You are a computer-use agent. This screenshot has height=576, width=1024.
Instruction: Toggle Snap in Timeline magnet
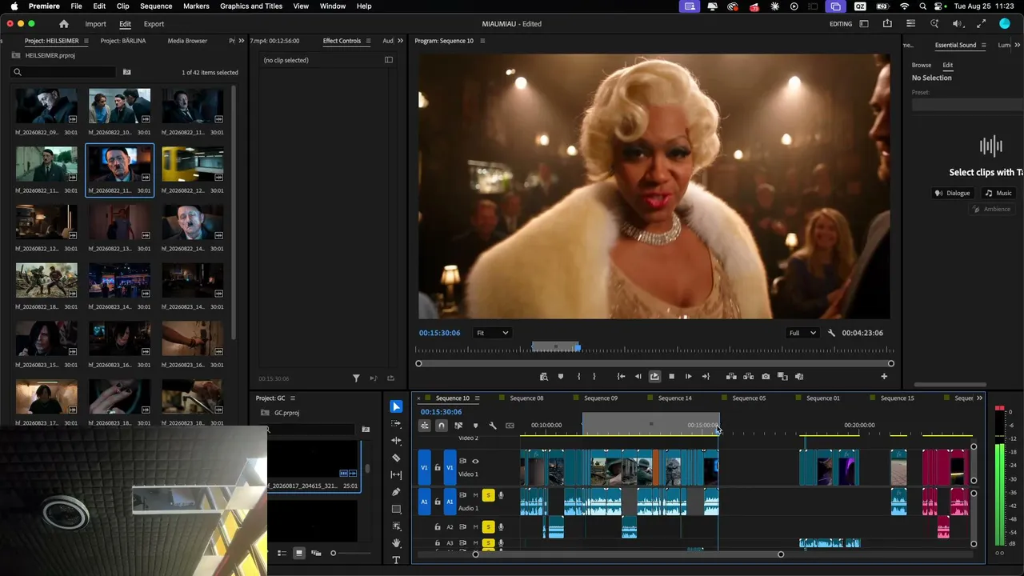pyautogui.click(x=441, y=426)
